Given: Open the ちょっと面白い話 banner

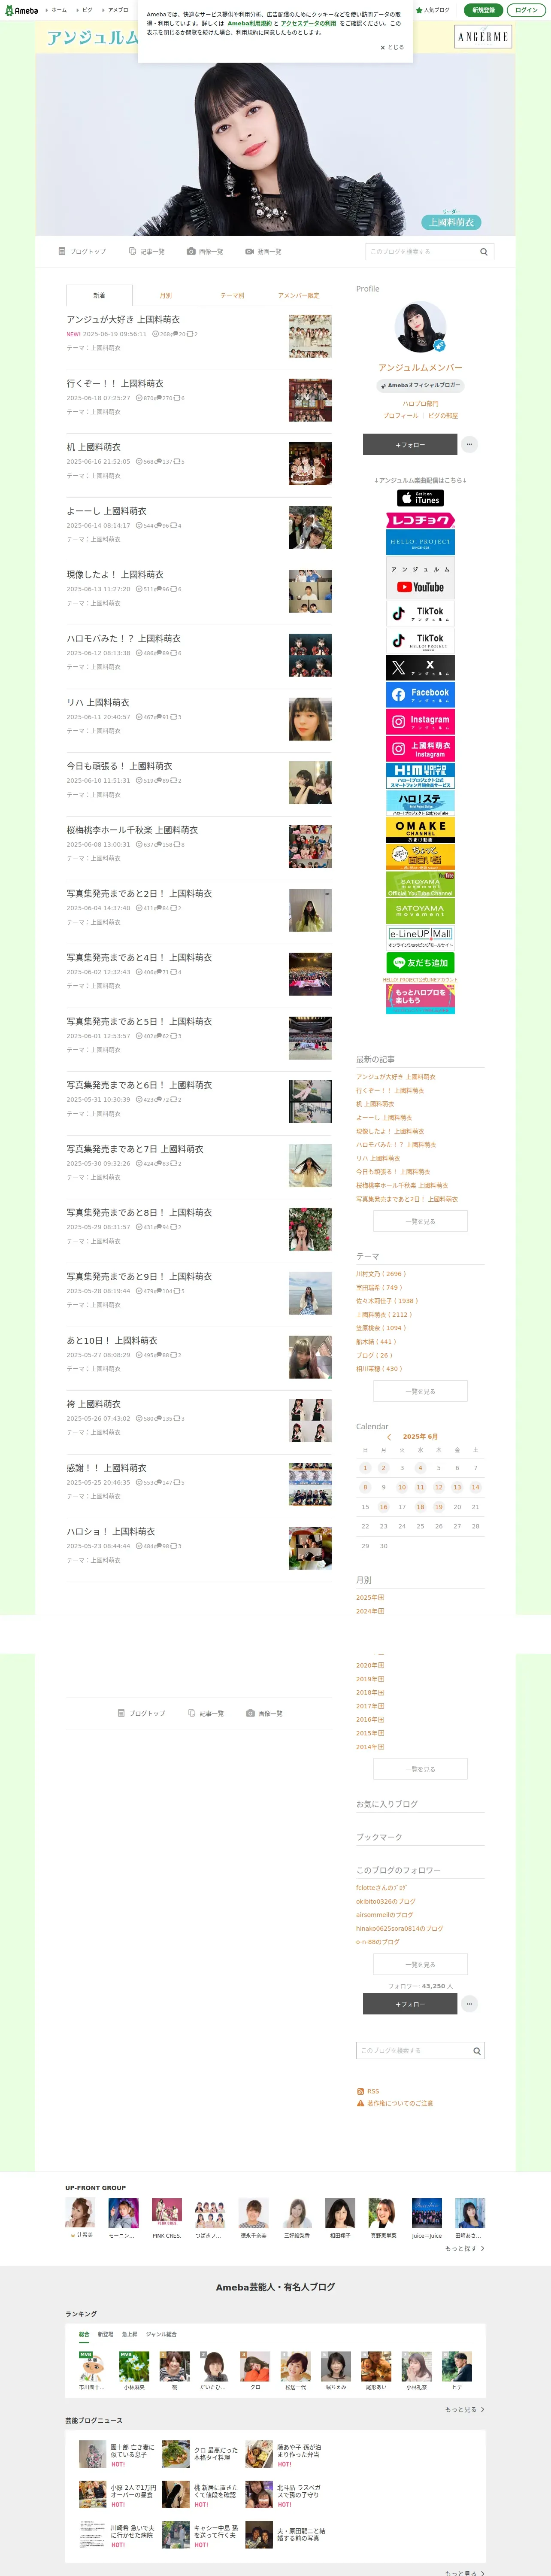Looking at the screenshot, I should [420, 856].
